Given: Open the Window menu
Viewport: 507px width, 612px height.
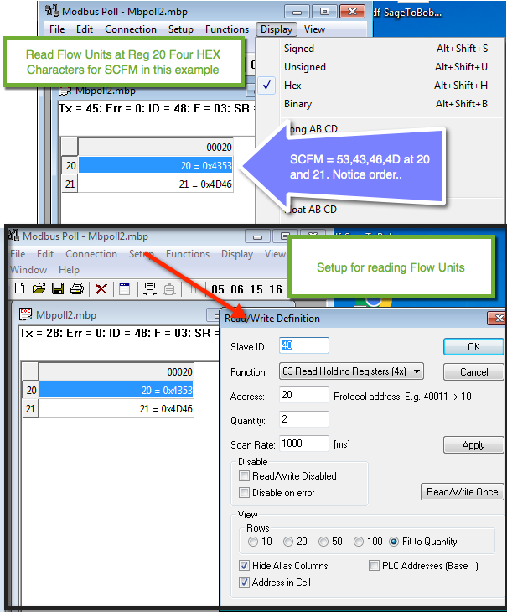Looking at the screenshot, I should [x=28, y=270].
